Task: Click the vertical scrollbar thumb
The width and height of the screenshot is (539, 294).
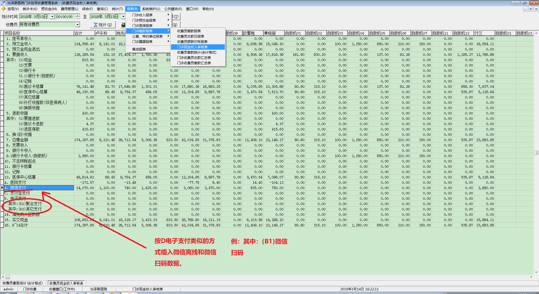Action: click(x=536, y=153)
